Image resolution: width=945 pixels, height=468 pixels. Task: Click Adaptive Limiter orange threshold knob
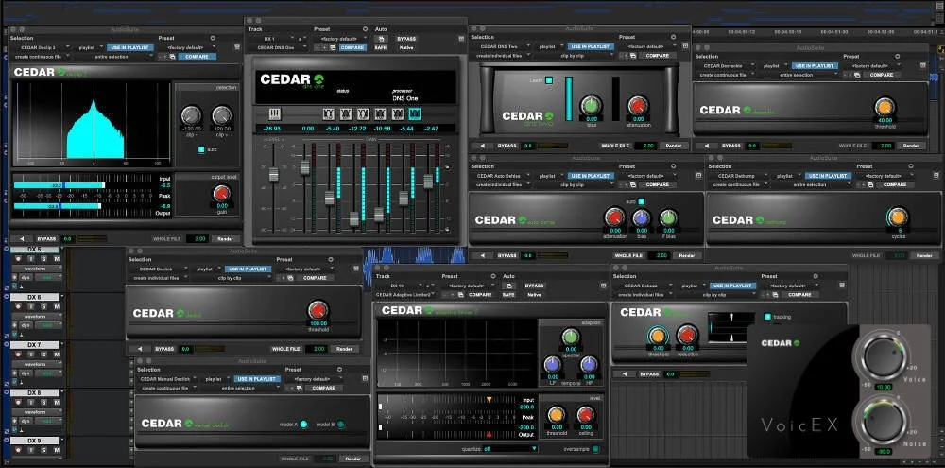pos(556,415)
